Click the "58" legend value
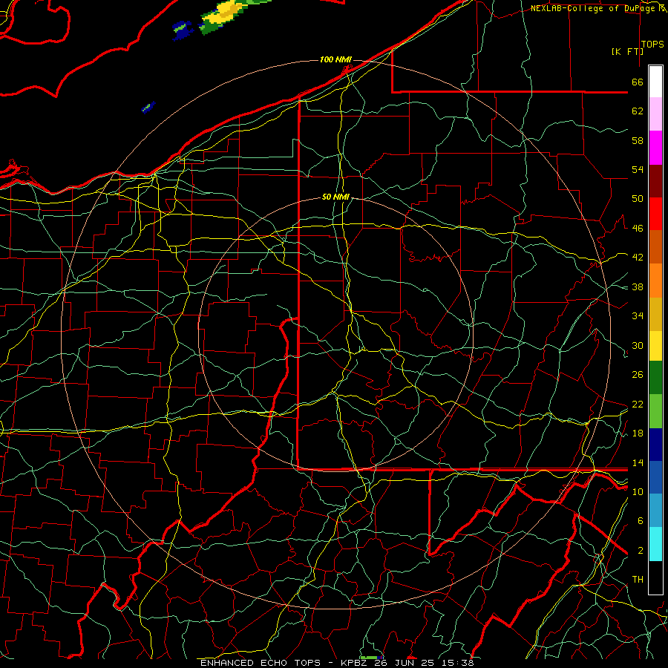 (638, 140)
